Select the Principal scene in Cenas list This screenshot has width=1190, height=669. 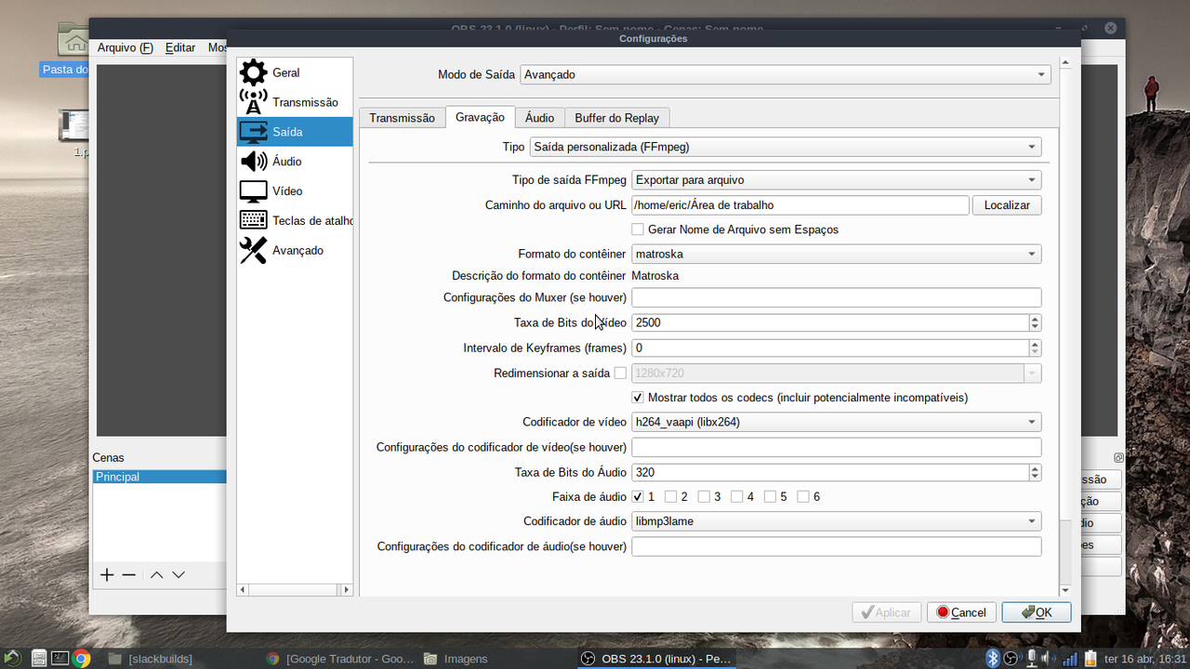(160, 477)
